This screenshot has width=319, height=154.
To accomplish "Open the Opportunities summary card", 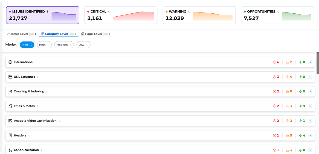I will coord(277,15).
